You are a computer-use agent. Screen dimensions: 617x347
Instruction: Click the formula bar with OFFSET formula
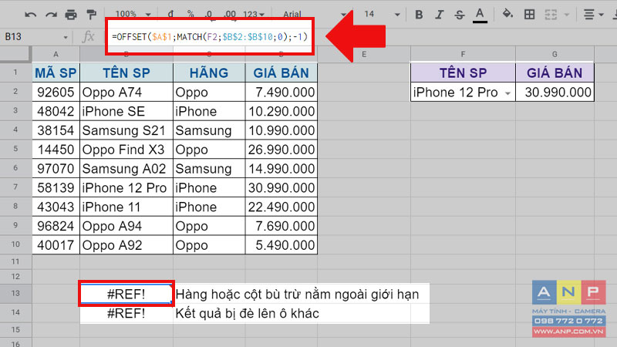pos(209,37)
